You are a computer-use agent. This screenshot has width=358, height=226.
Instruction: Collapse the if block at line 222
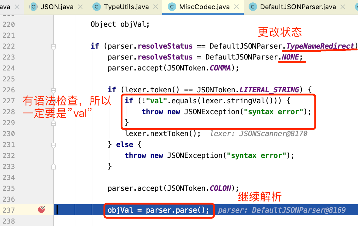(x=53, y=47)
